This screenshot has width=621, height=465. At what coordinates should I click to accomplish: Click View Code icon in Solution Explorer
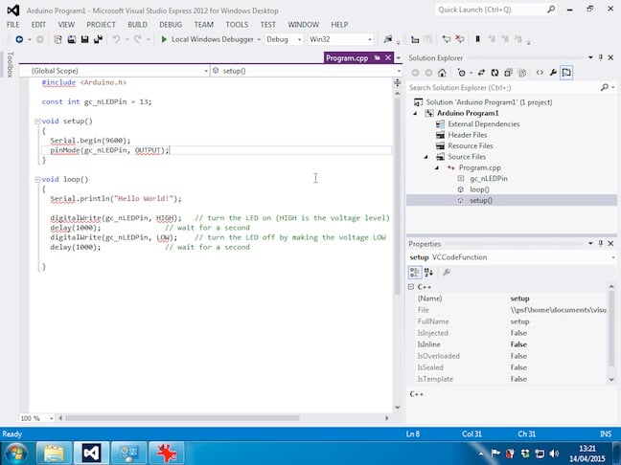coord(540,73)
